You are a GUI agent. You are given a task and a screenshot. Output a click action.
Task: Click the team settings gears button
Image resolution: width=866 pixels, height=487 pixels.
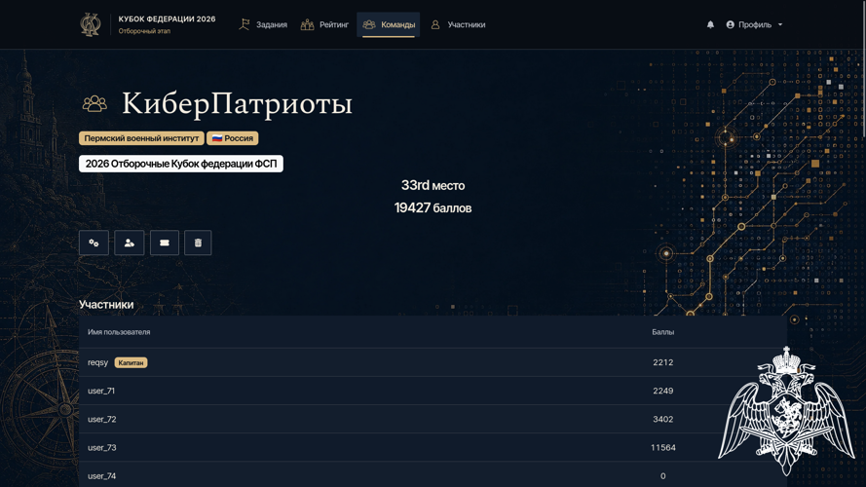tap(94, 243)
